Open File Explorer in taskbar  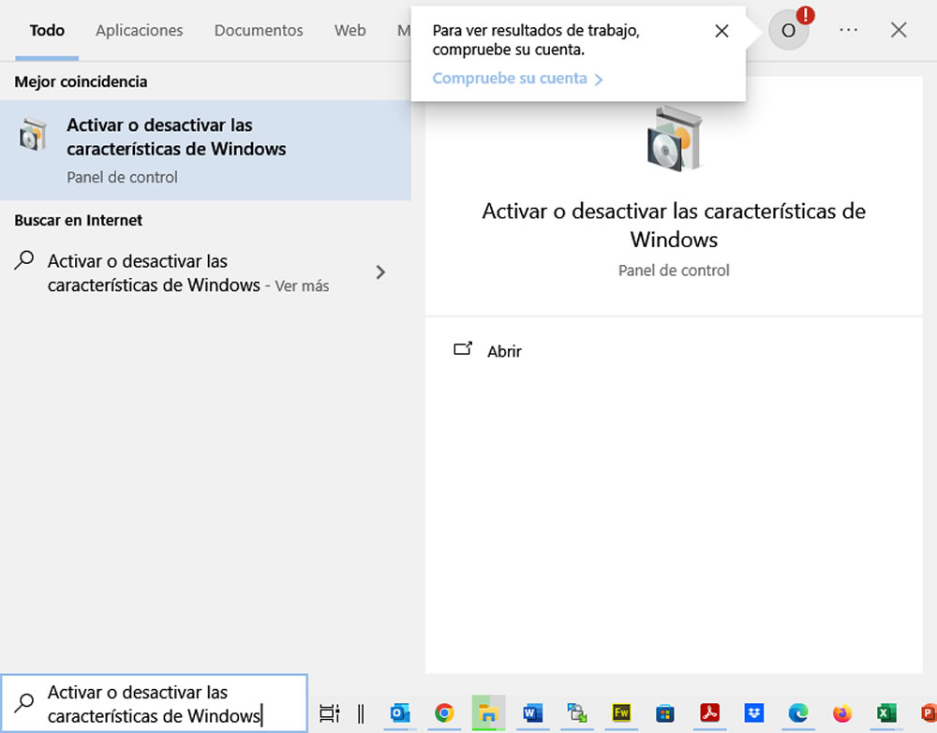(x=488, y=713)
